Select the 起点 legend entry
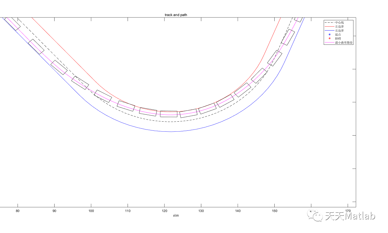Screen dimensions: 388x233 [x=338, y=34]
